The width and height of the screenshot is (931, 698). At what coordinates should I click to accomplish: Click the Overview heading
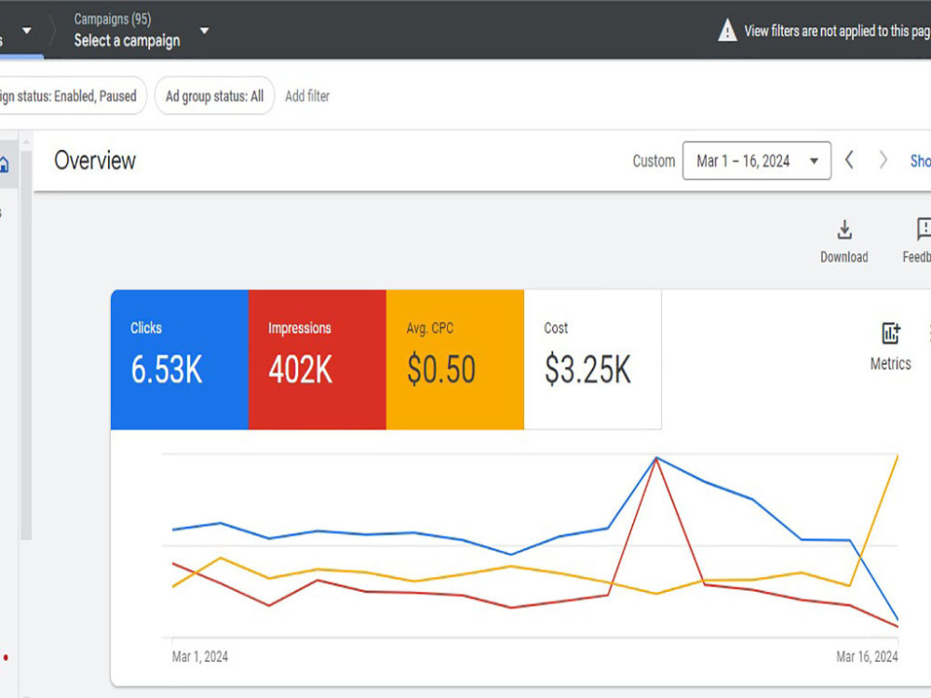coord(95,161)
